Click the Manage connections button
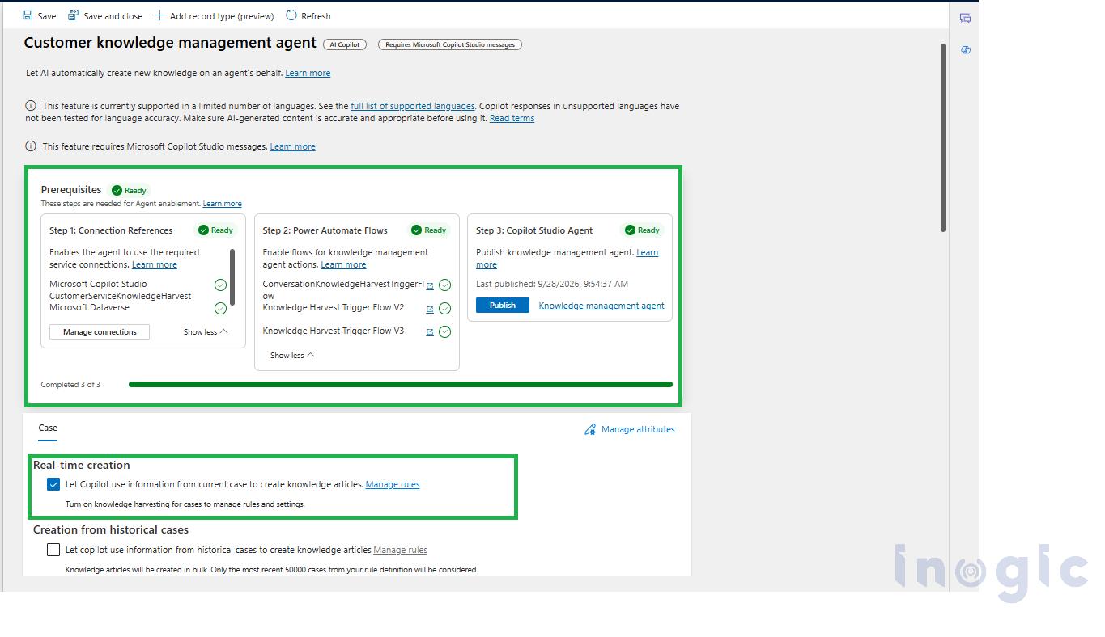The width and height of the screenshot is (1105, 637). 100,332
